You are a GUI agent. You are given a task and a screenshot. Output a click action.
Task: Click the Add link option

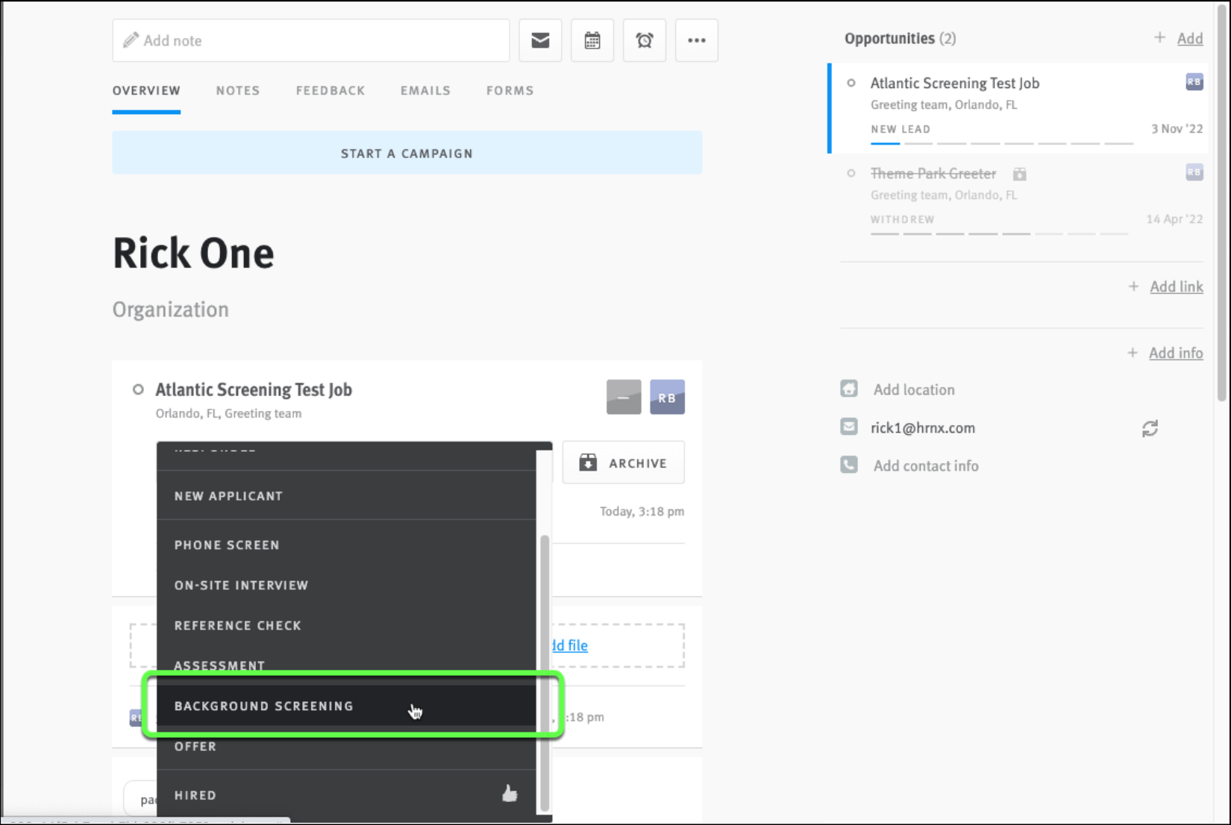click(x=1176, y=286)
